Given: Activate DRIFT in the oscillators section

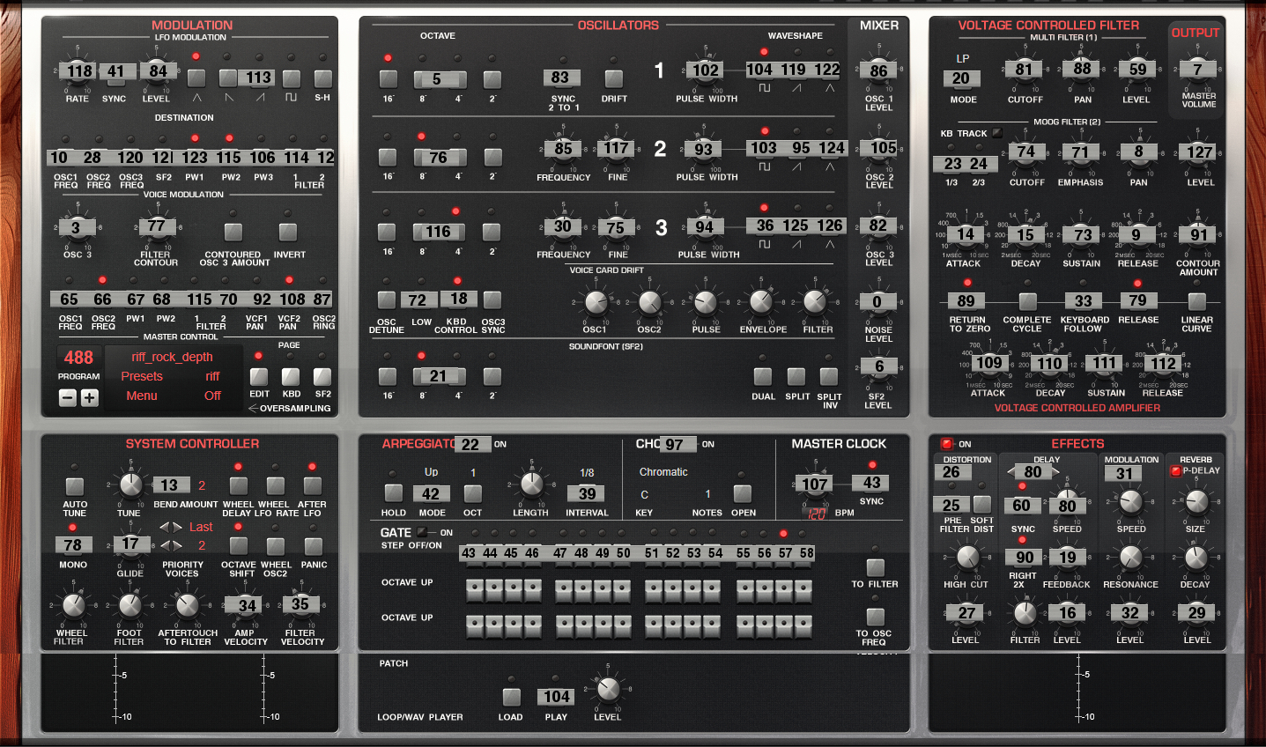Looking at the screenshot, I should [x=613, y=78].
